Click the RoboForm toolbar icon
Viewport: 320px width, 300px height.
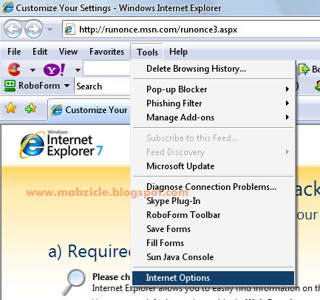pyautogui.click(x=10, y=86)
